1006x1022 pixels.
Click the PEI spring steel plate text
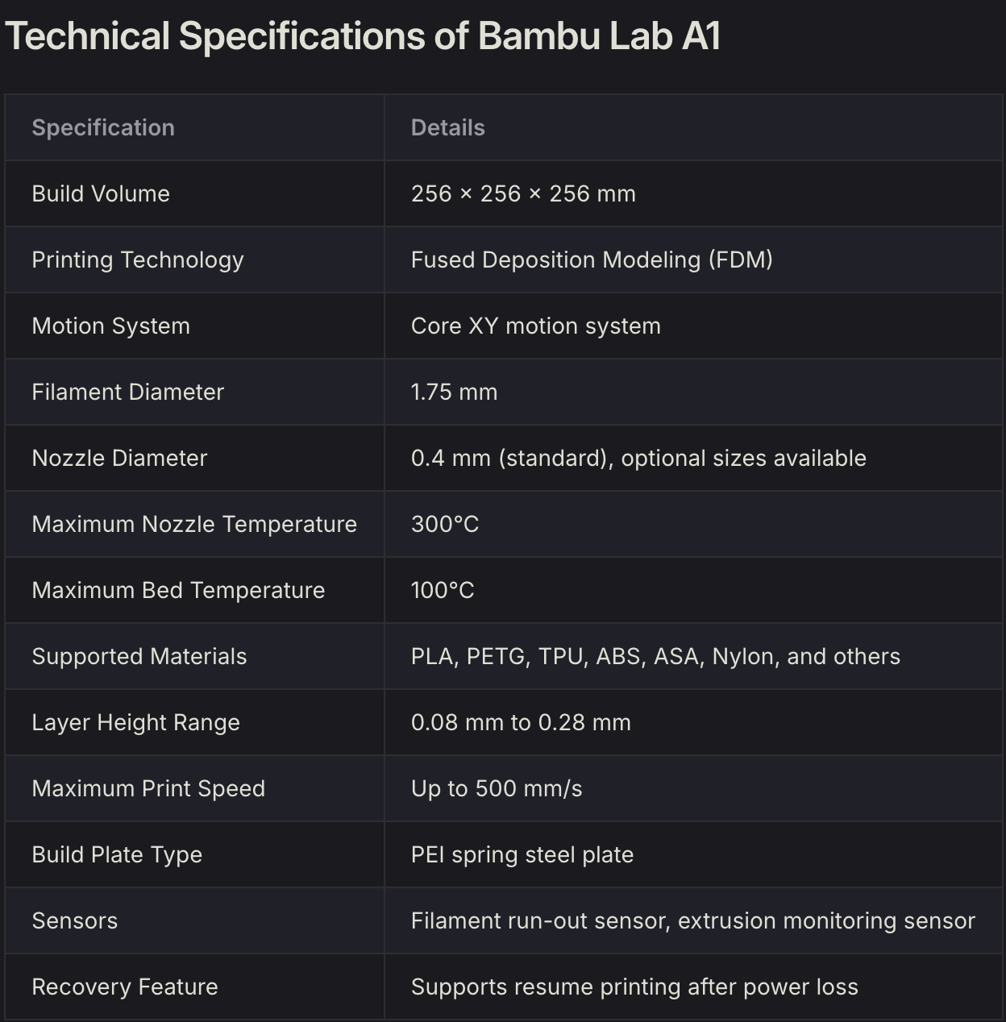point(522,854)
